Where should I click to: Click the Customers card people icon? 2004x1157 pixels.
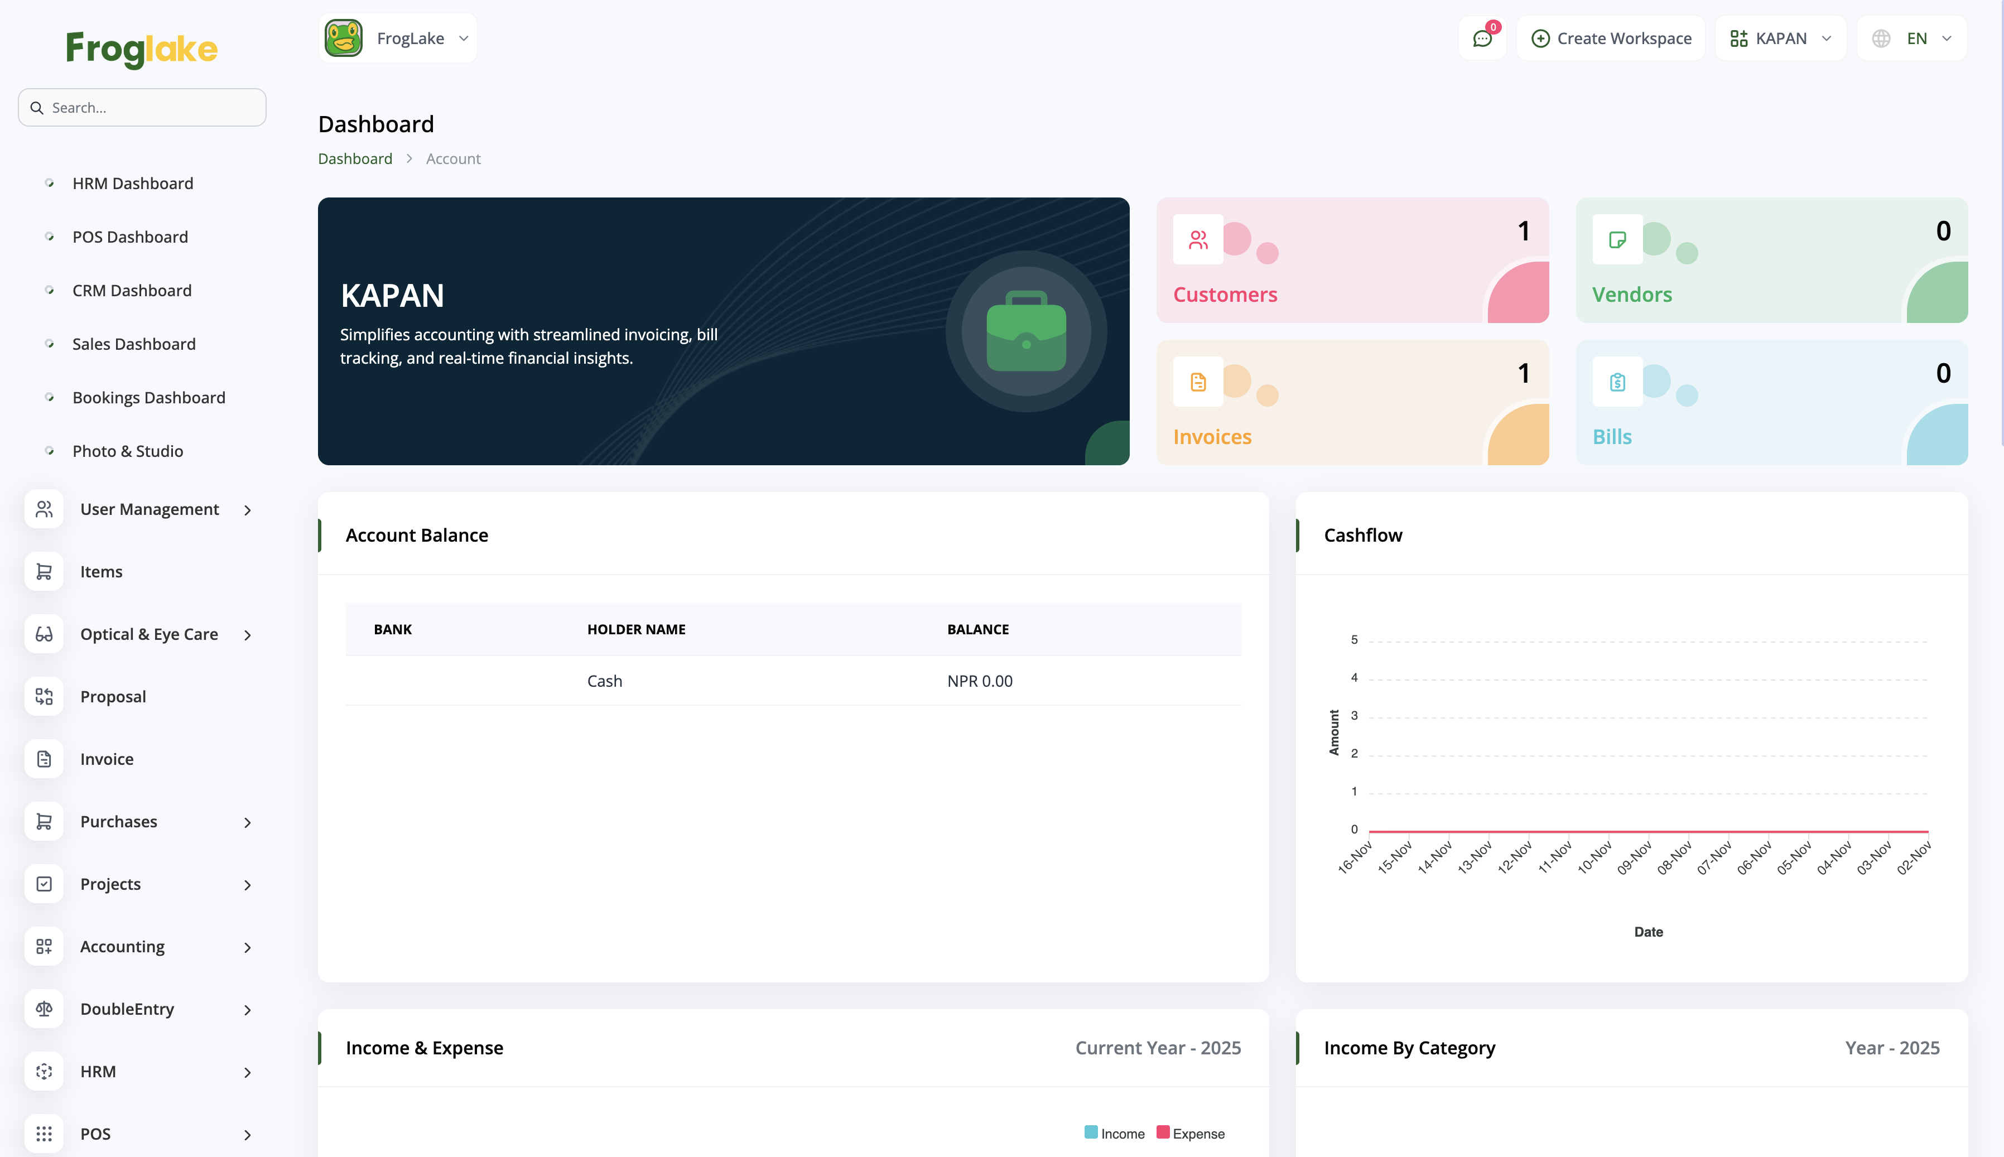pyautogui.click(x=1197, y=239)
